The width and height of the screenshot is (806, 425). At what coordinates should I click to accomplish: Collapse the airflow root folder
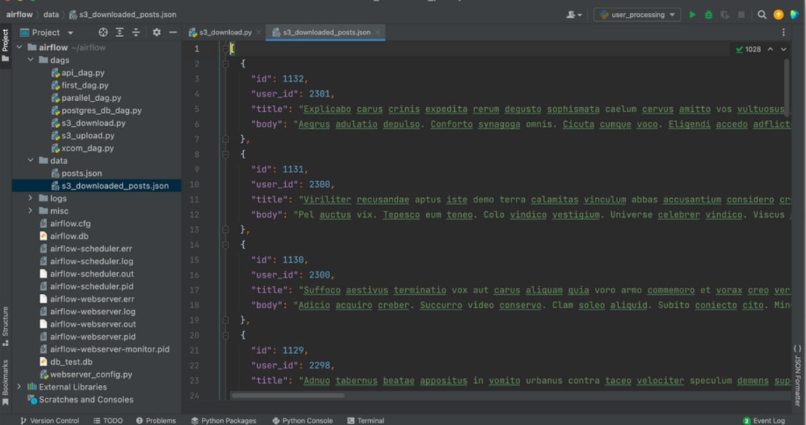(20, 47)
